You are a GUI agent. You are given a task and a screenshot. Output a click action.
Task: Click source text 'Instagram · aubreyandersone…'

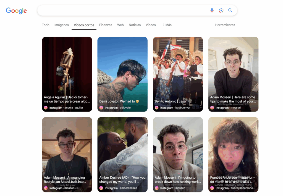pos(235,188)
